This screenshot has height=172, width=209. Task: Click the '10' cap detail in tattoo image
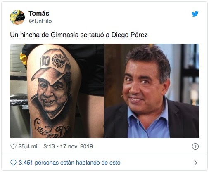coord(45,61)
